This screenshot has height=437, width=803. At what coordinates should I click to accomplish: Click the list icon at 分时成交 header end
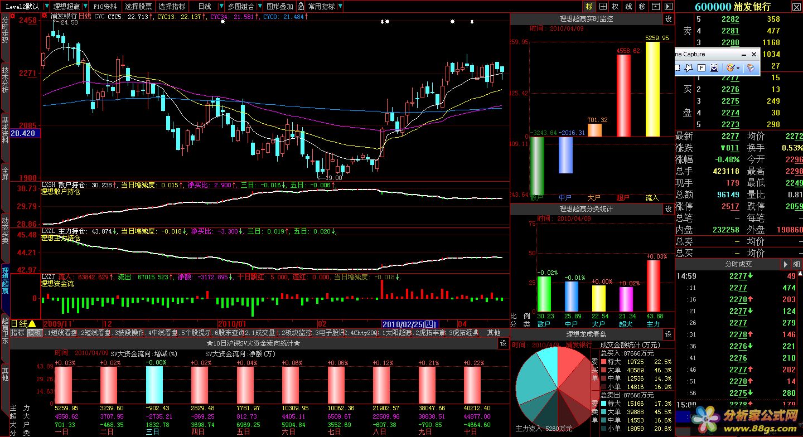tap(797, 264)
